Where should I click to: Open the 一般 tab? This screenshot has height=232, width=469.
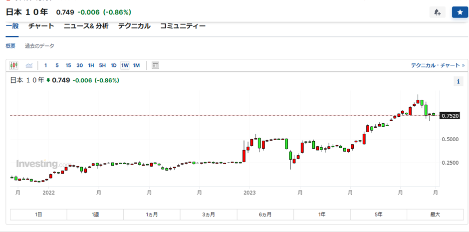[12, 26]
